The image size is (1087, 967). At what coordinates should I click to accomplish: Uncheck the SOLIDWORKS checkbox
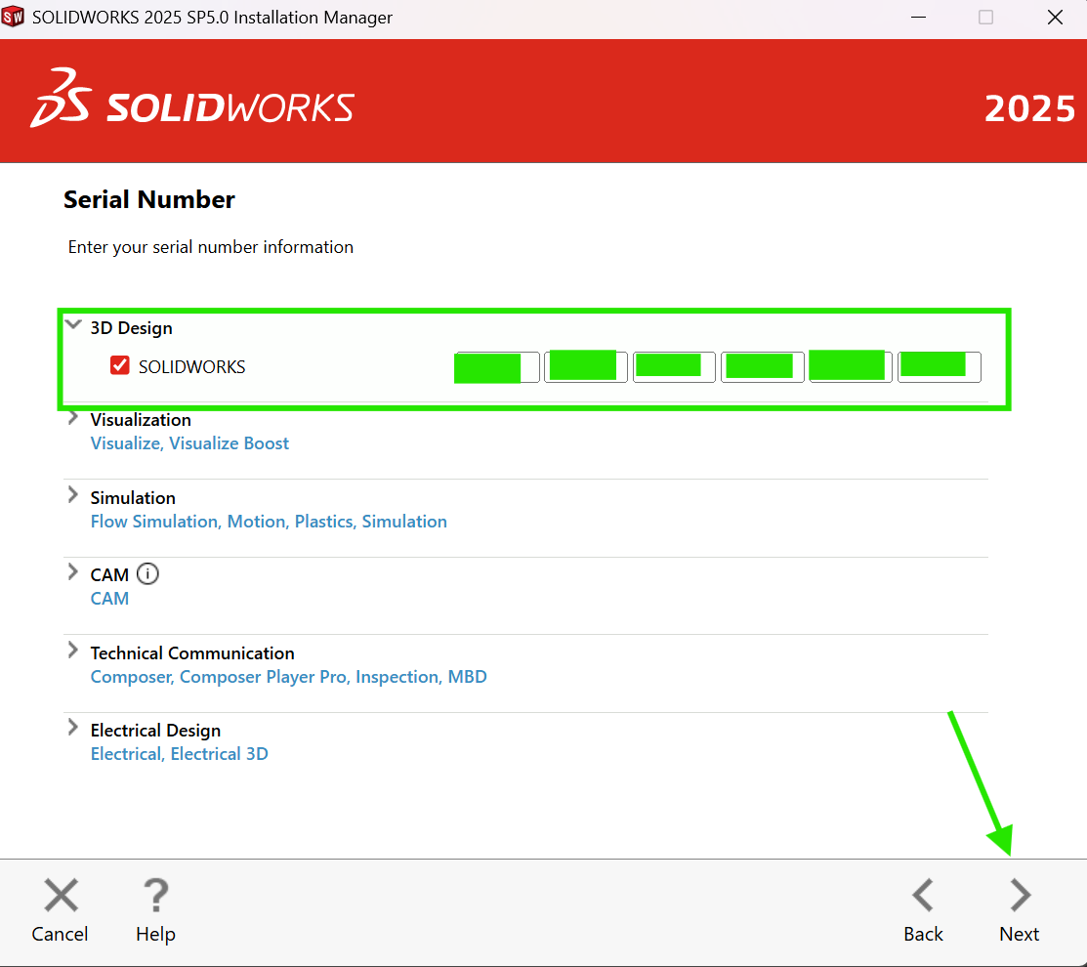120,365
